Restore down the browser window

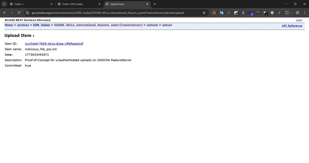click(295, 4)
